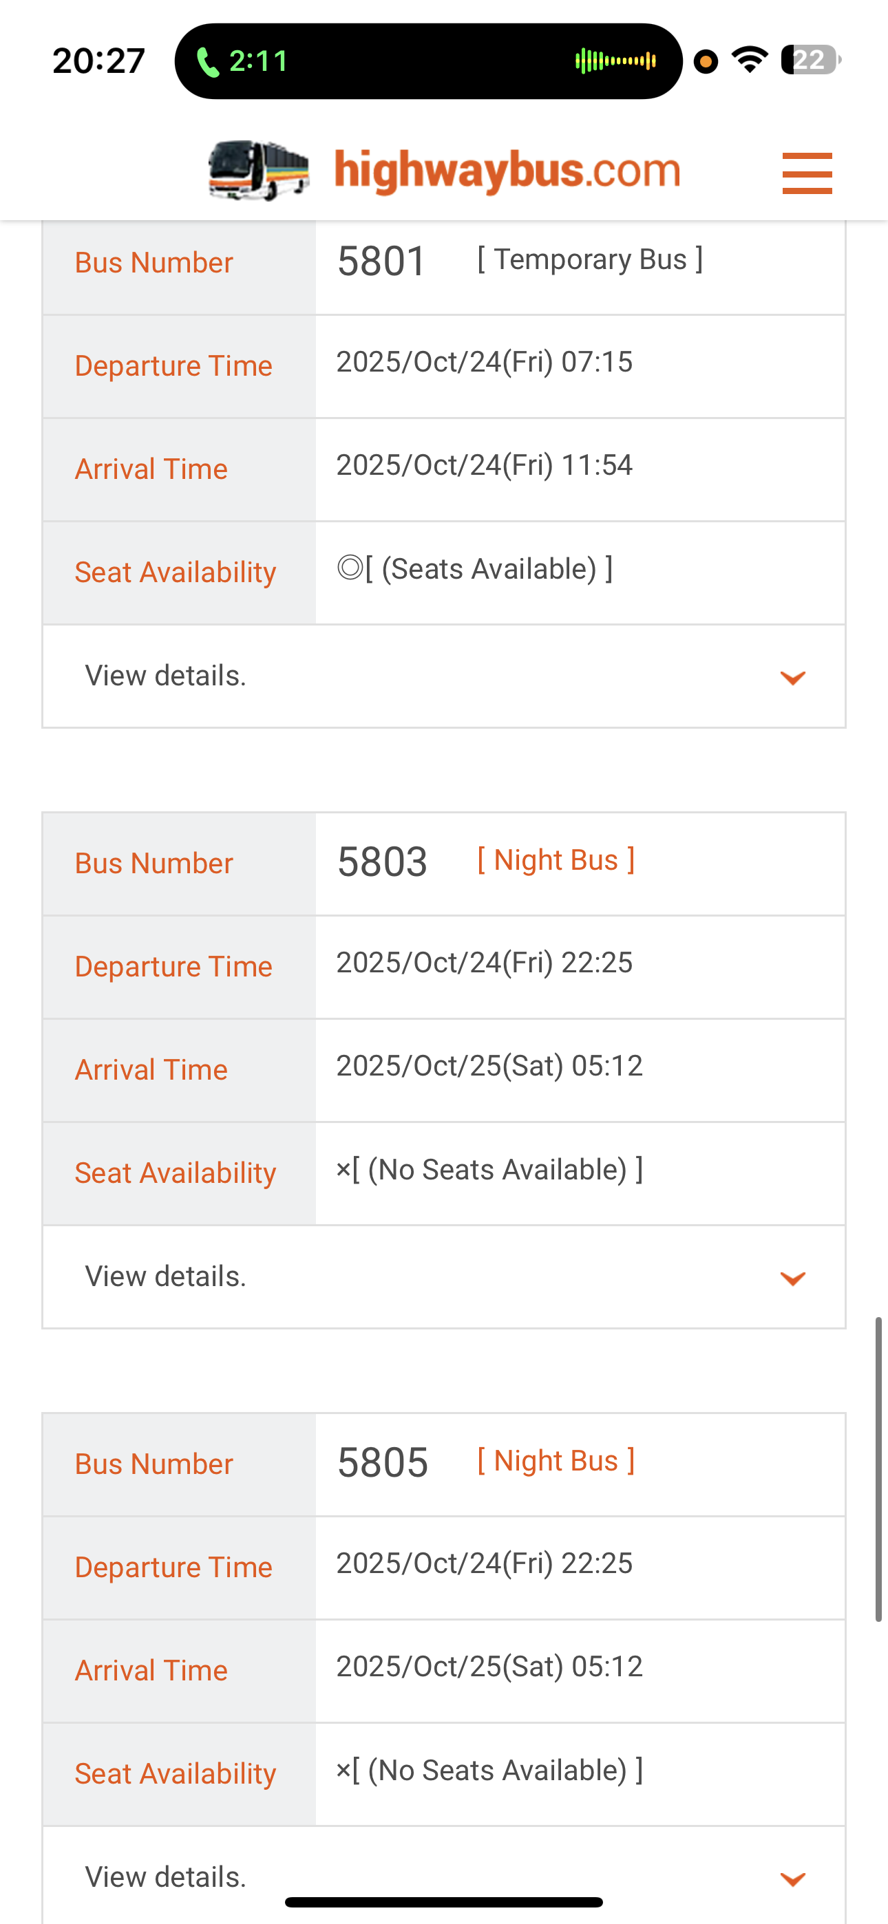Tap the Night Bus label for bus 5803
Viewport: 888px width, 1924px height.
(x=556, y=860)
